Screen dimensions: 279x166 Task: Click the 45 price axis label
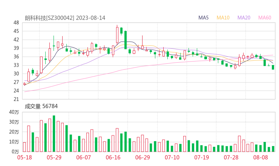16,31
